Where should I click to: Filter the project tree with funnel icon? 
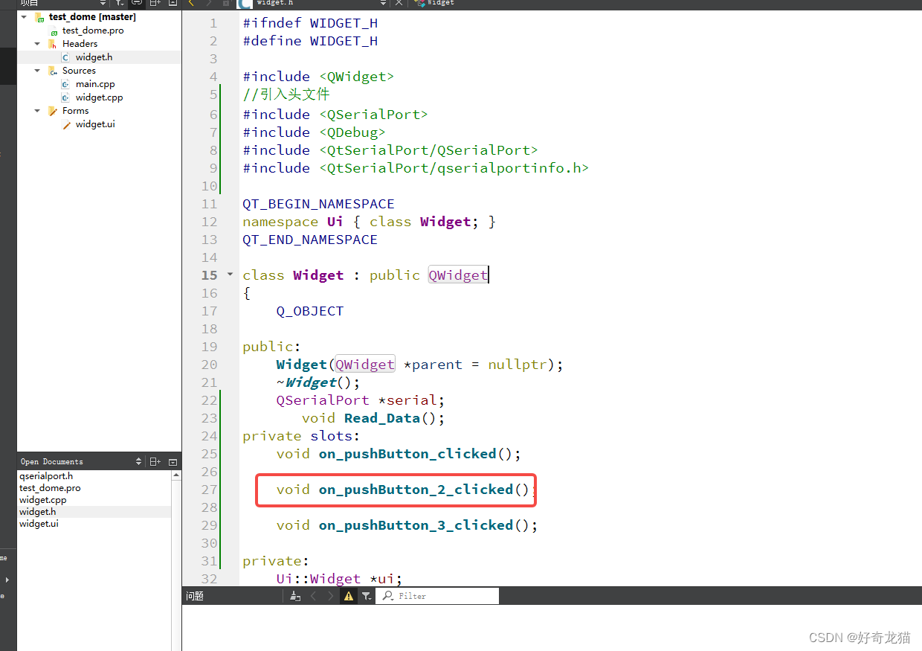pyautogui.click(x=120, y=3)
